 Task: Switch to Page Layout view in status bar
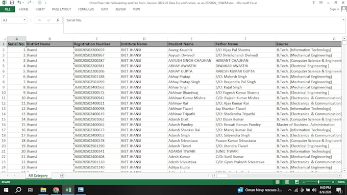pyautogui.click(x=287, y=182)
